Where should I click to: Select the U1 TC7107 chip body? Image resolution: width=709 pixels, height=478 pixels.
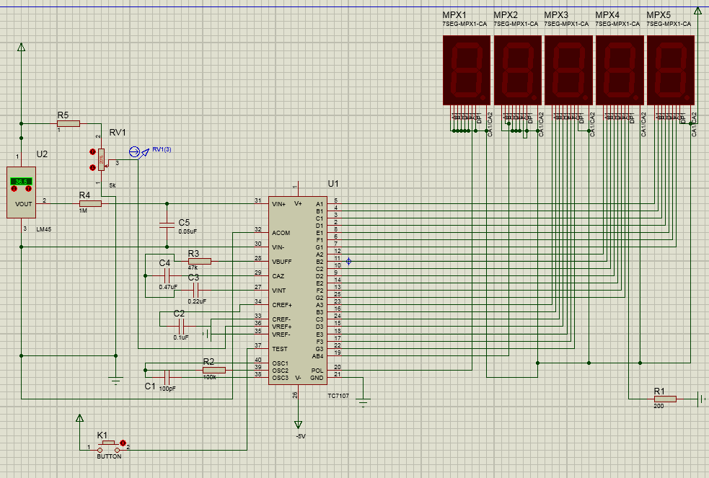point(298,291)
